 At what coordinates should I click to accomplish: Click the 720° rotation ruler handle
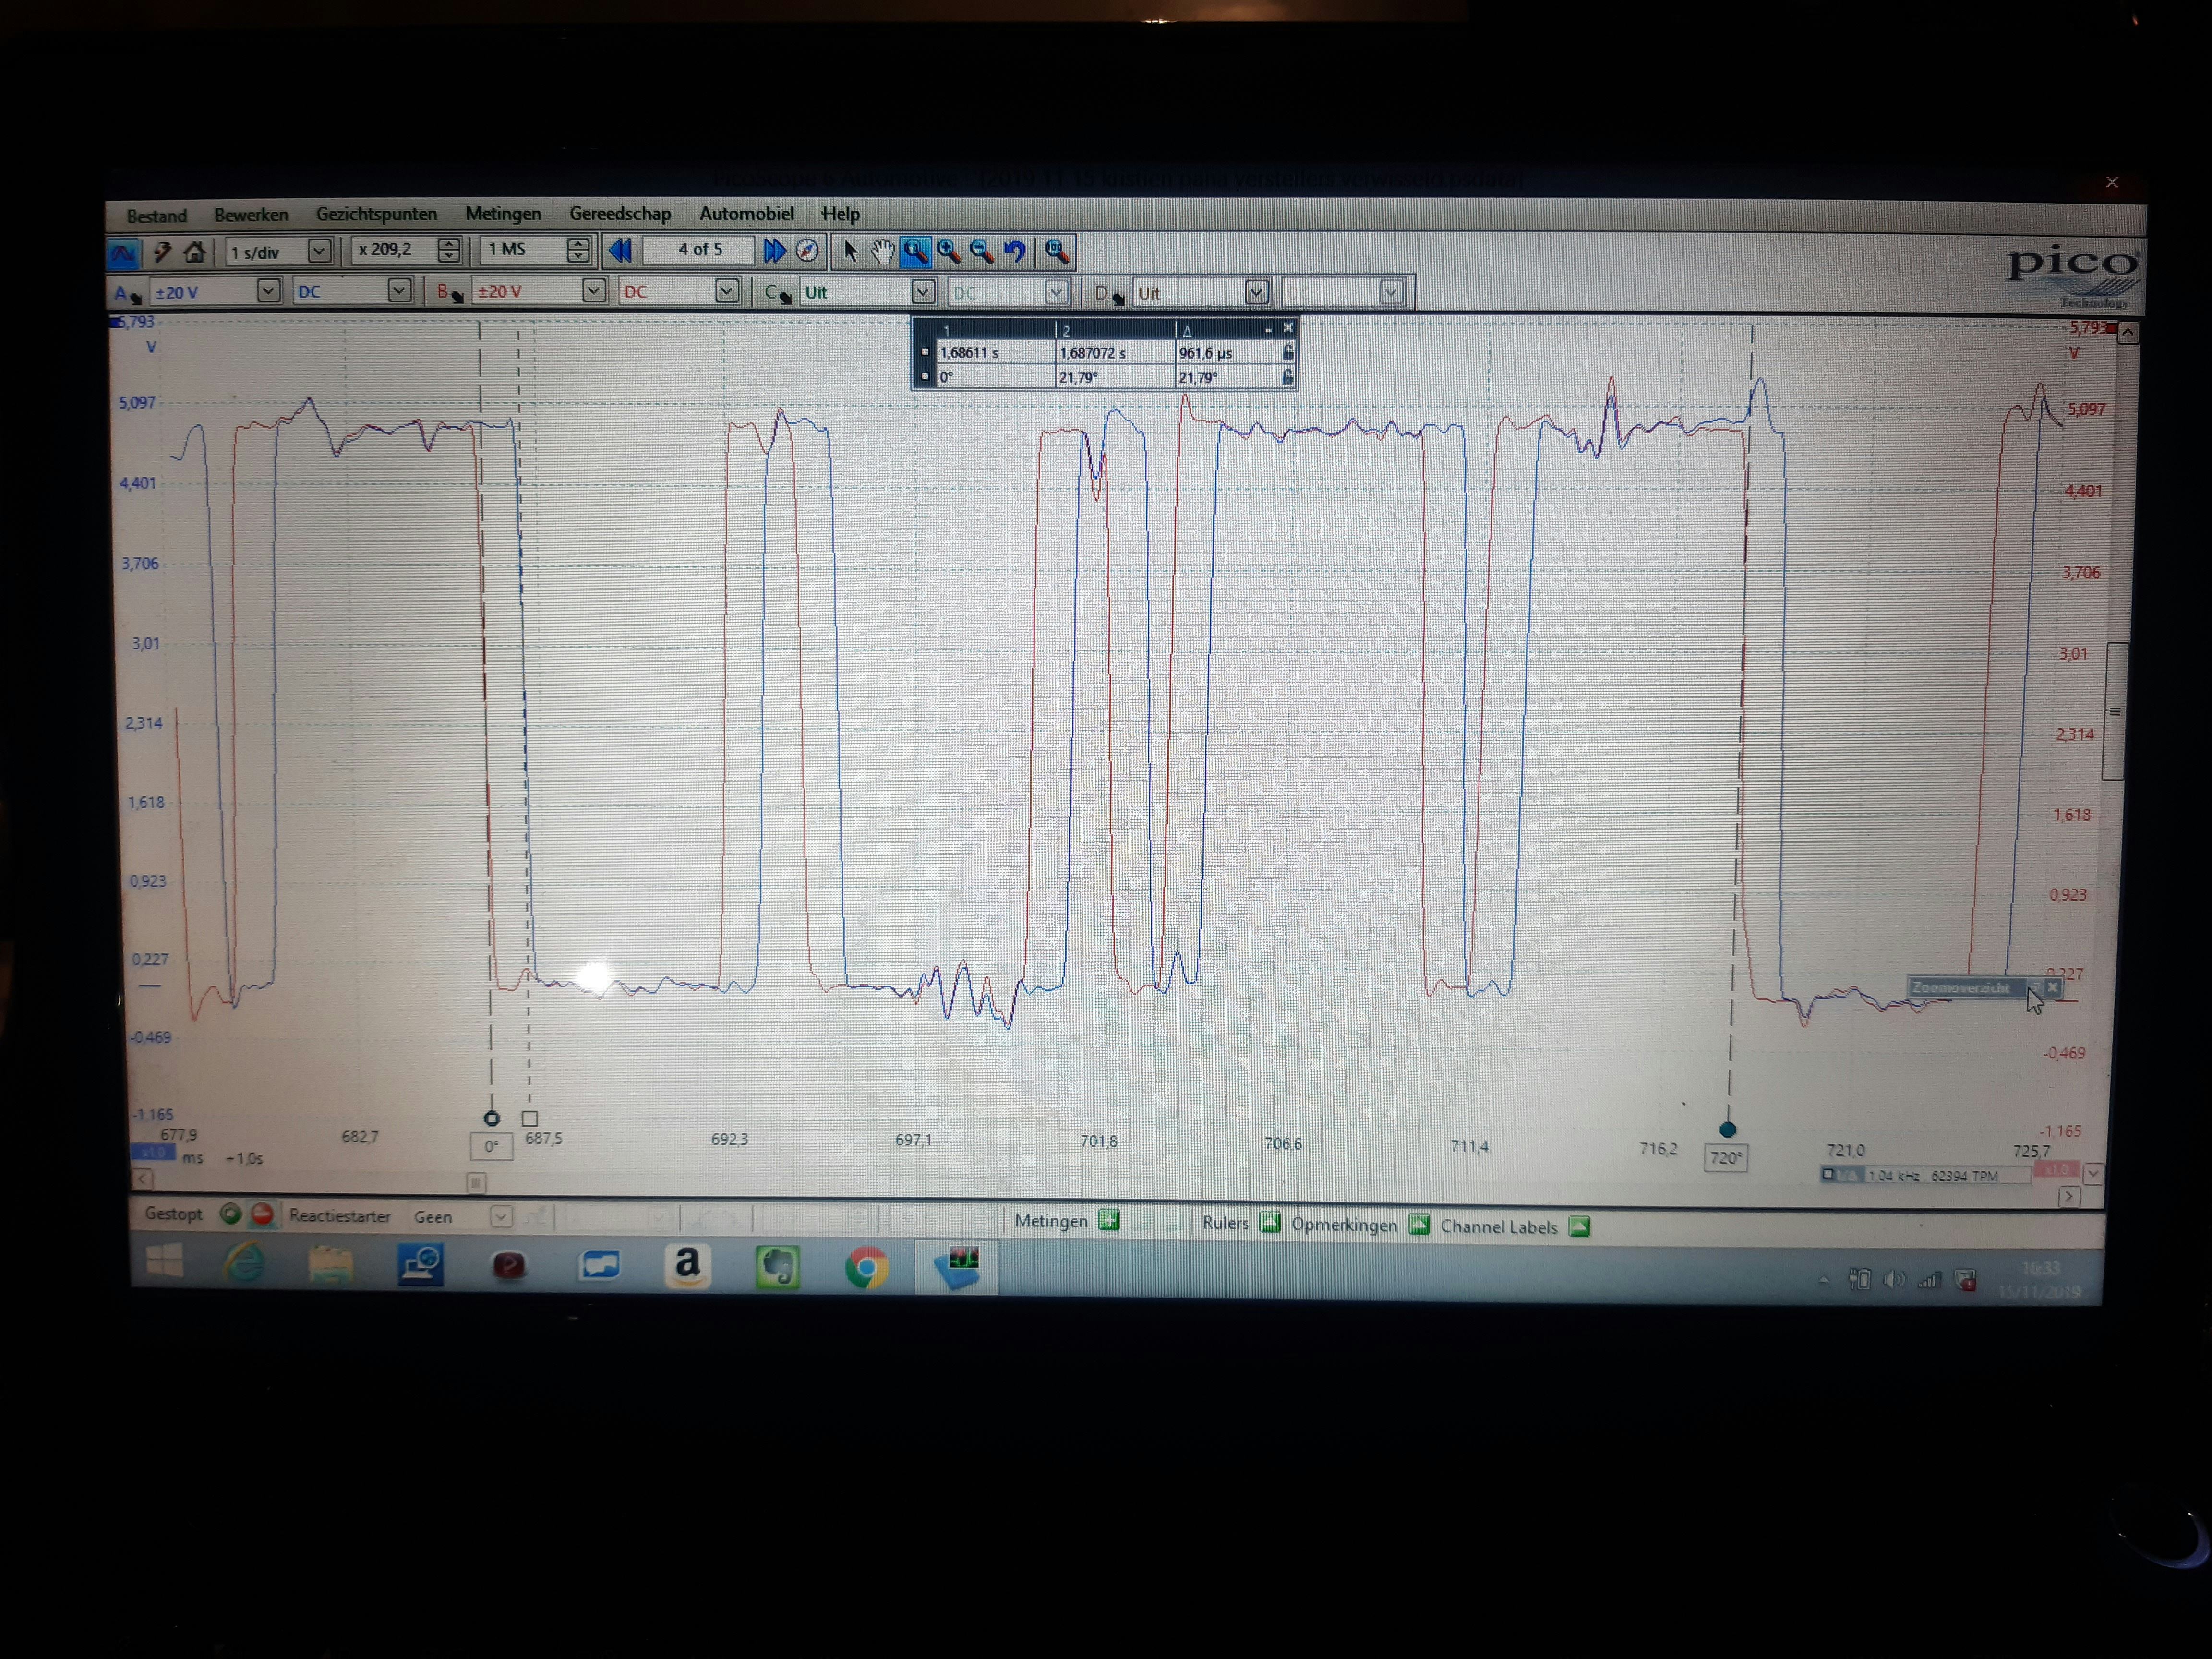1727,1130
